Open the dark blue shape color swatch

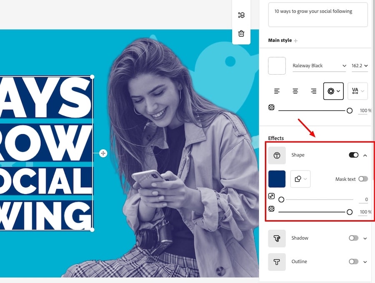(x=277, y=179)
